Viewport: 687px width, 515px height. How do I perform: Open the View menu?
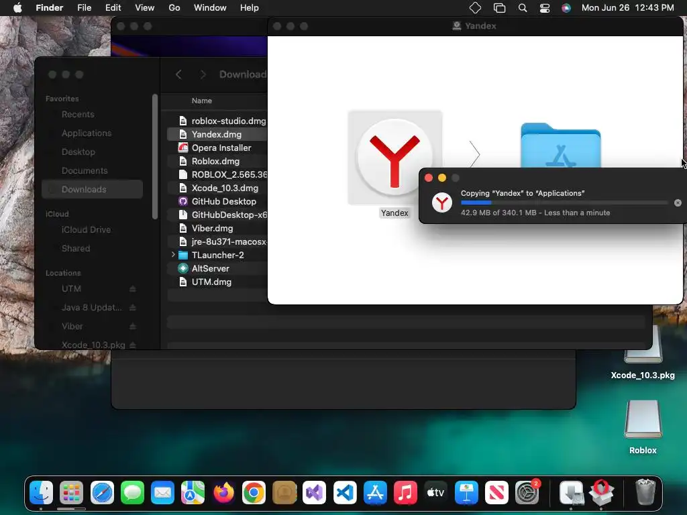(145, 8)
